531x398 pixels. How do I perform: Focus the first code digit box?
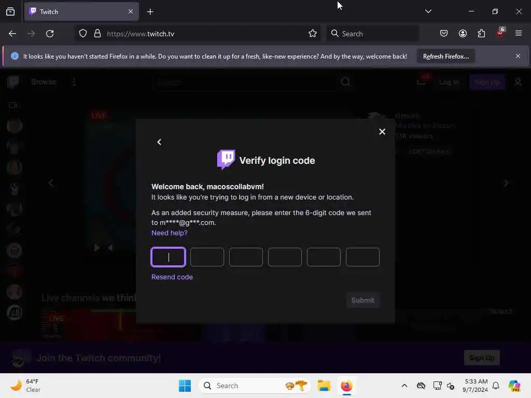pos(169,257)
